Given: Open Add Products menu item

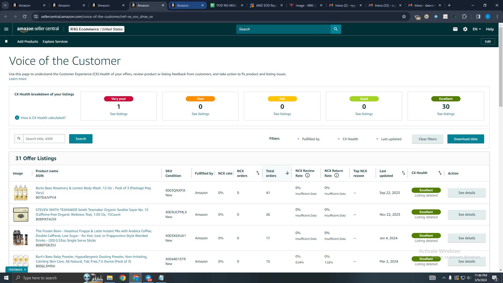Looking at the screenshot, I should (x=28, y=41).
